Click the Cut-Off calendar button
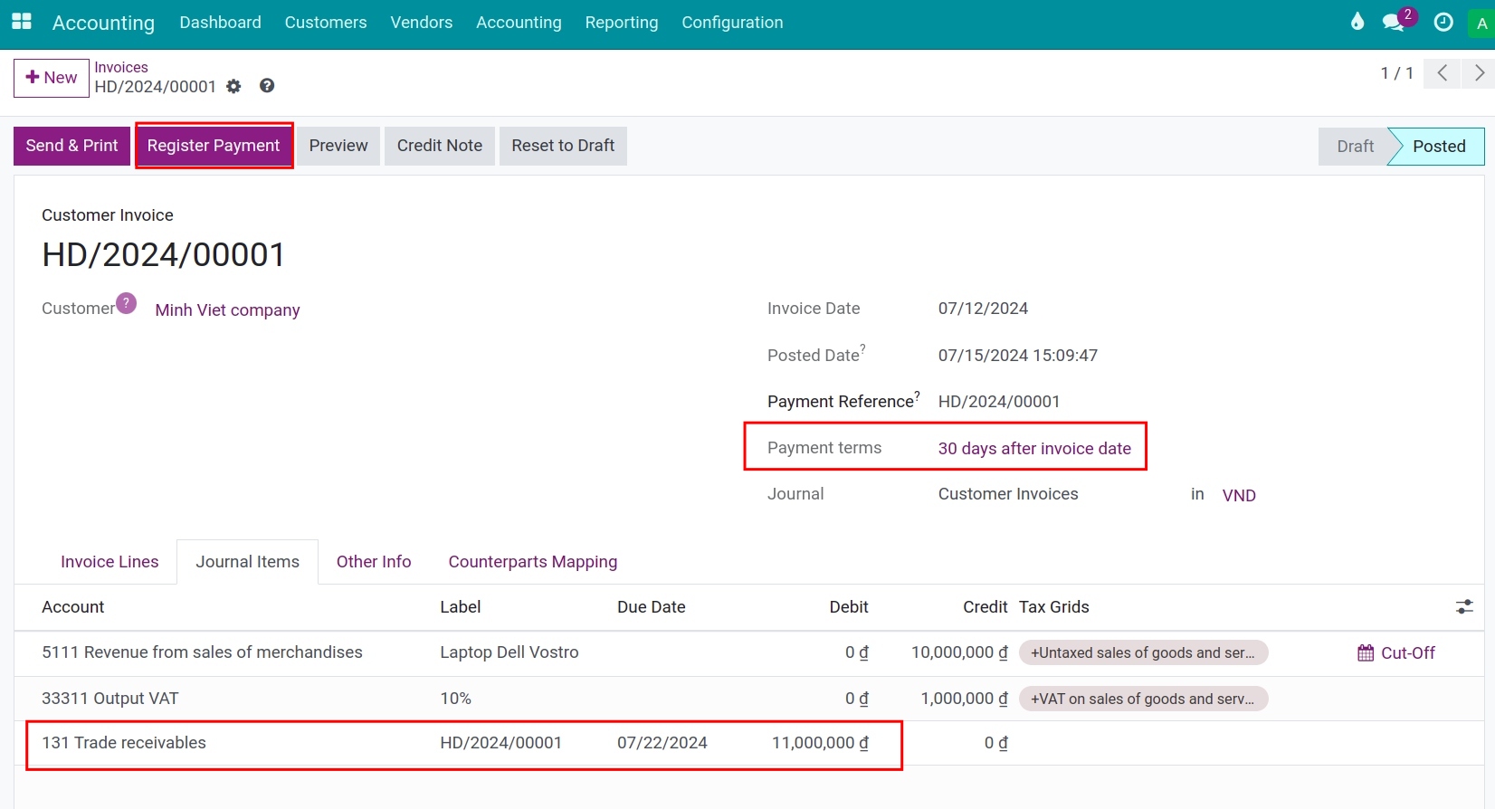 [x=1396, y=652]
